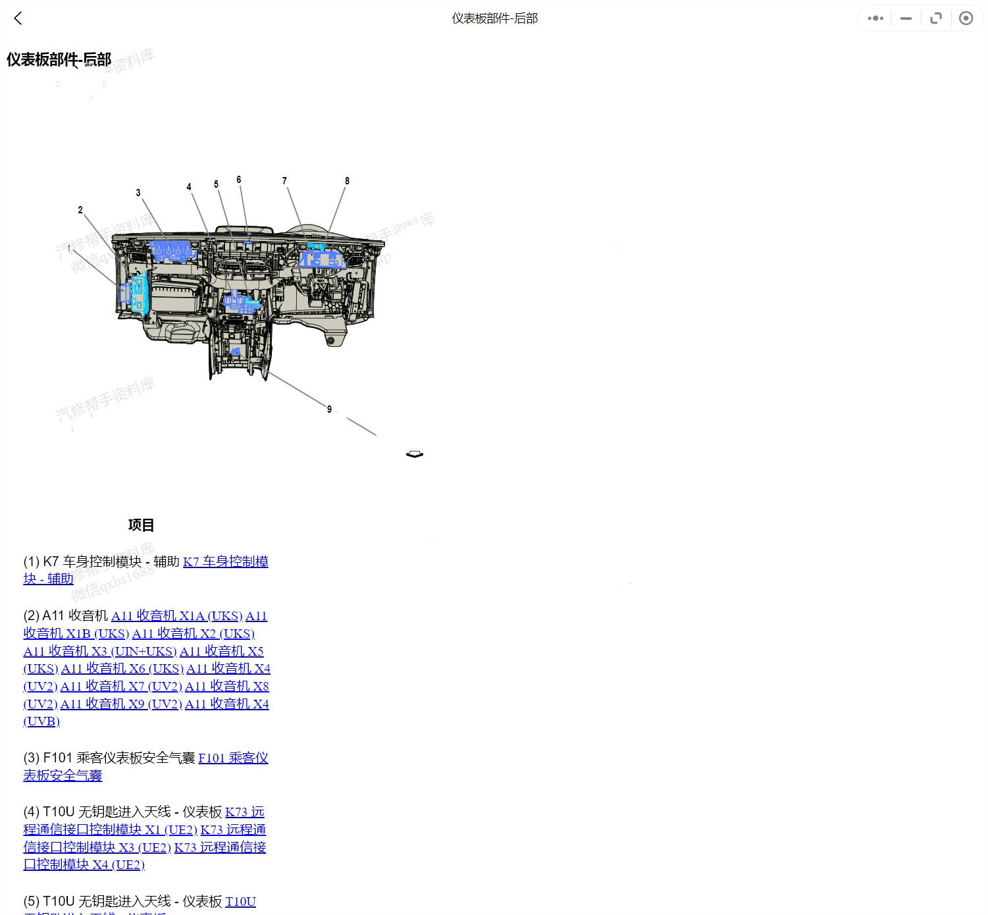
Task: Open the three-dots more options menu
Action: pos(875,18)
